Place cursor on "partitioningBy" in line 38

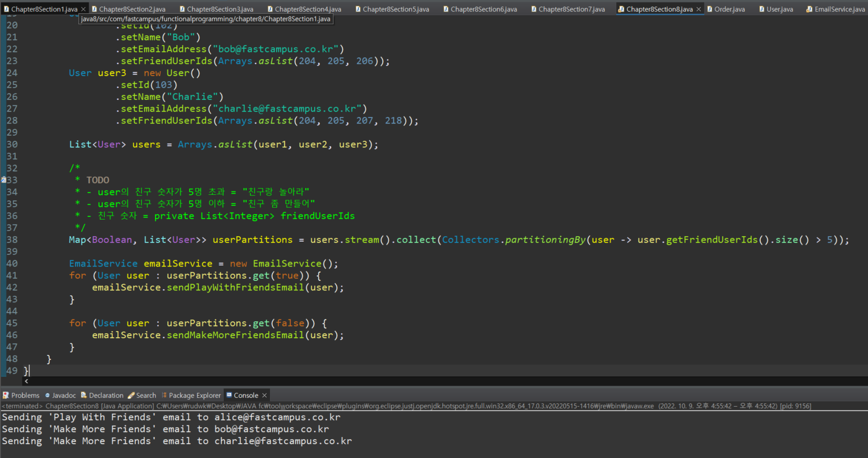[x=545, y=239]
